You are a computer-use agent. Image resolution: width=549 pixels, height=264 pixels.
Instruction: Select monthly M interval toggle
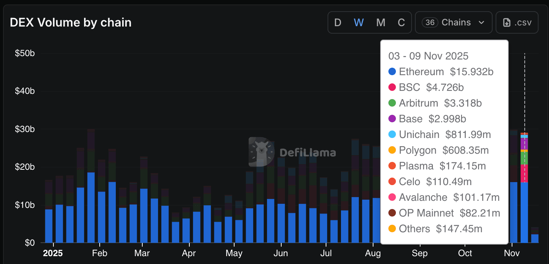pos(381,23)
